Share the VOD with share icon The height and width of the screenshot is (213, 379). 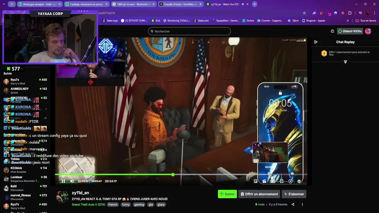pyautogui.click(x=293, y=204)
